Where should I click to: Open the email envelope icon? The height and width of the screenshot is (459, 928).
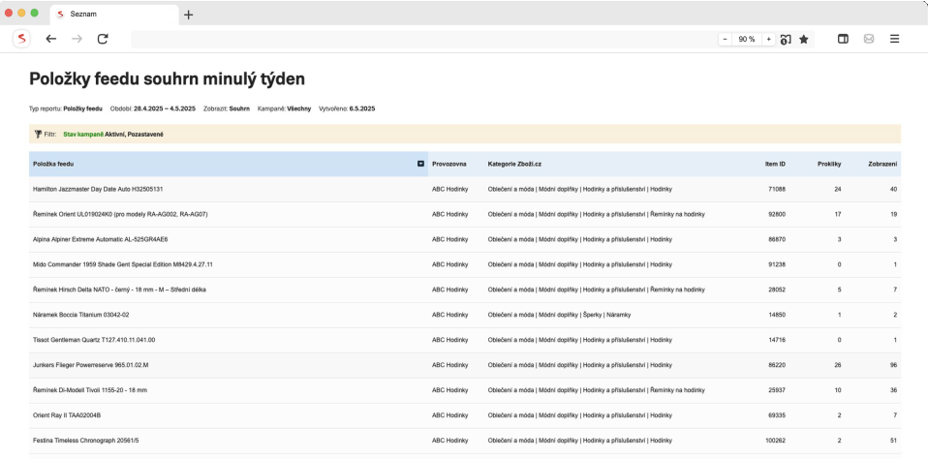[x=869, y=39]
